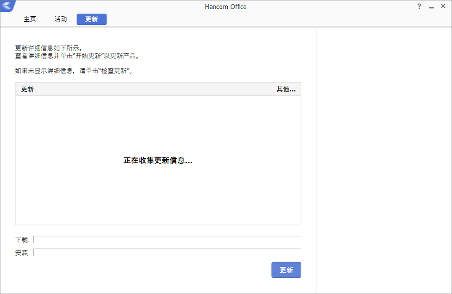The image size is (452, 294).
Task: Click the 安装 progress bar
Action: [x=167, y=252]
